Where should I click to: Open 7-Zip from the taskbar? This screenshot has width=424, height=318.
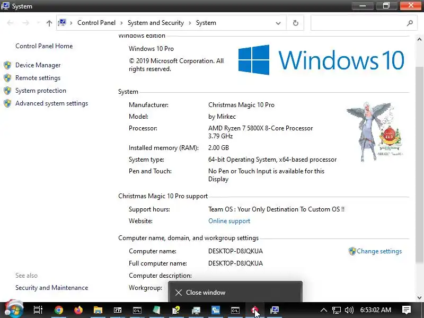coord(118,310)
